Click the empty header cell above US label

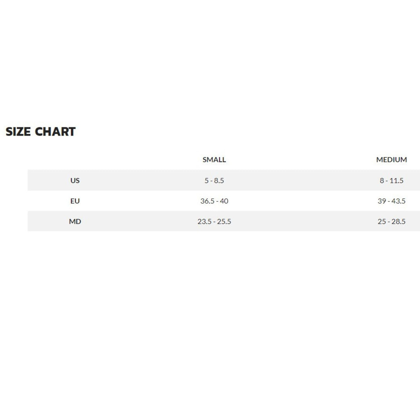tap(75, 159)
